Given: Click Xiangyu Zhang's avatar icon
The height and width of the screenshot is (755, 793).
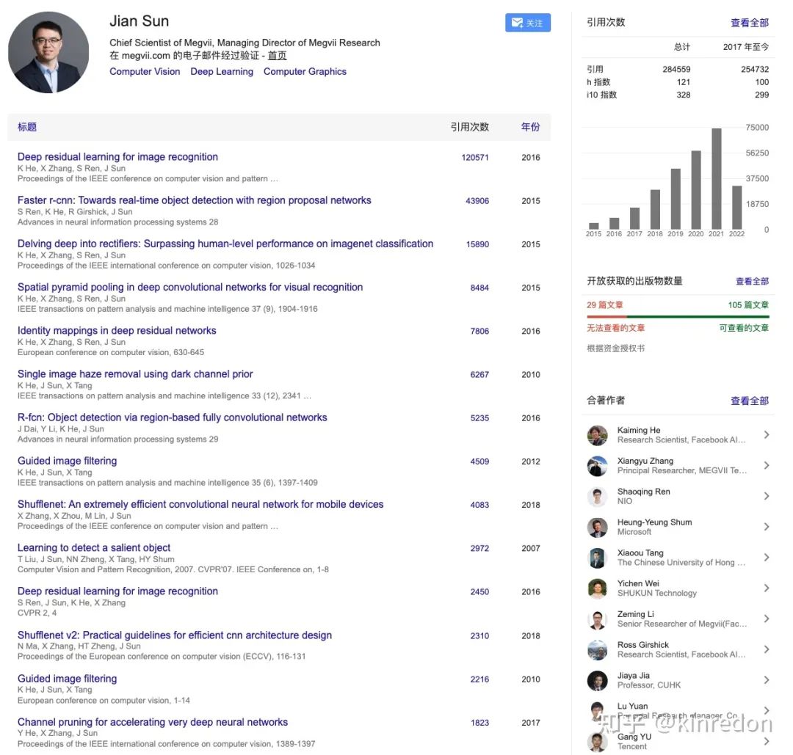Looking at the screenshot, I should tap(597, 466).
